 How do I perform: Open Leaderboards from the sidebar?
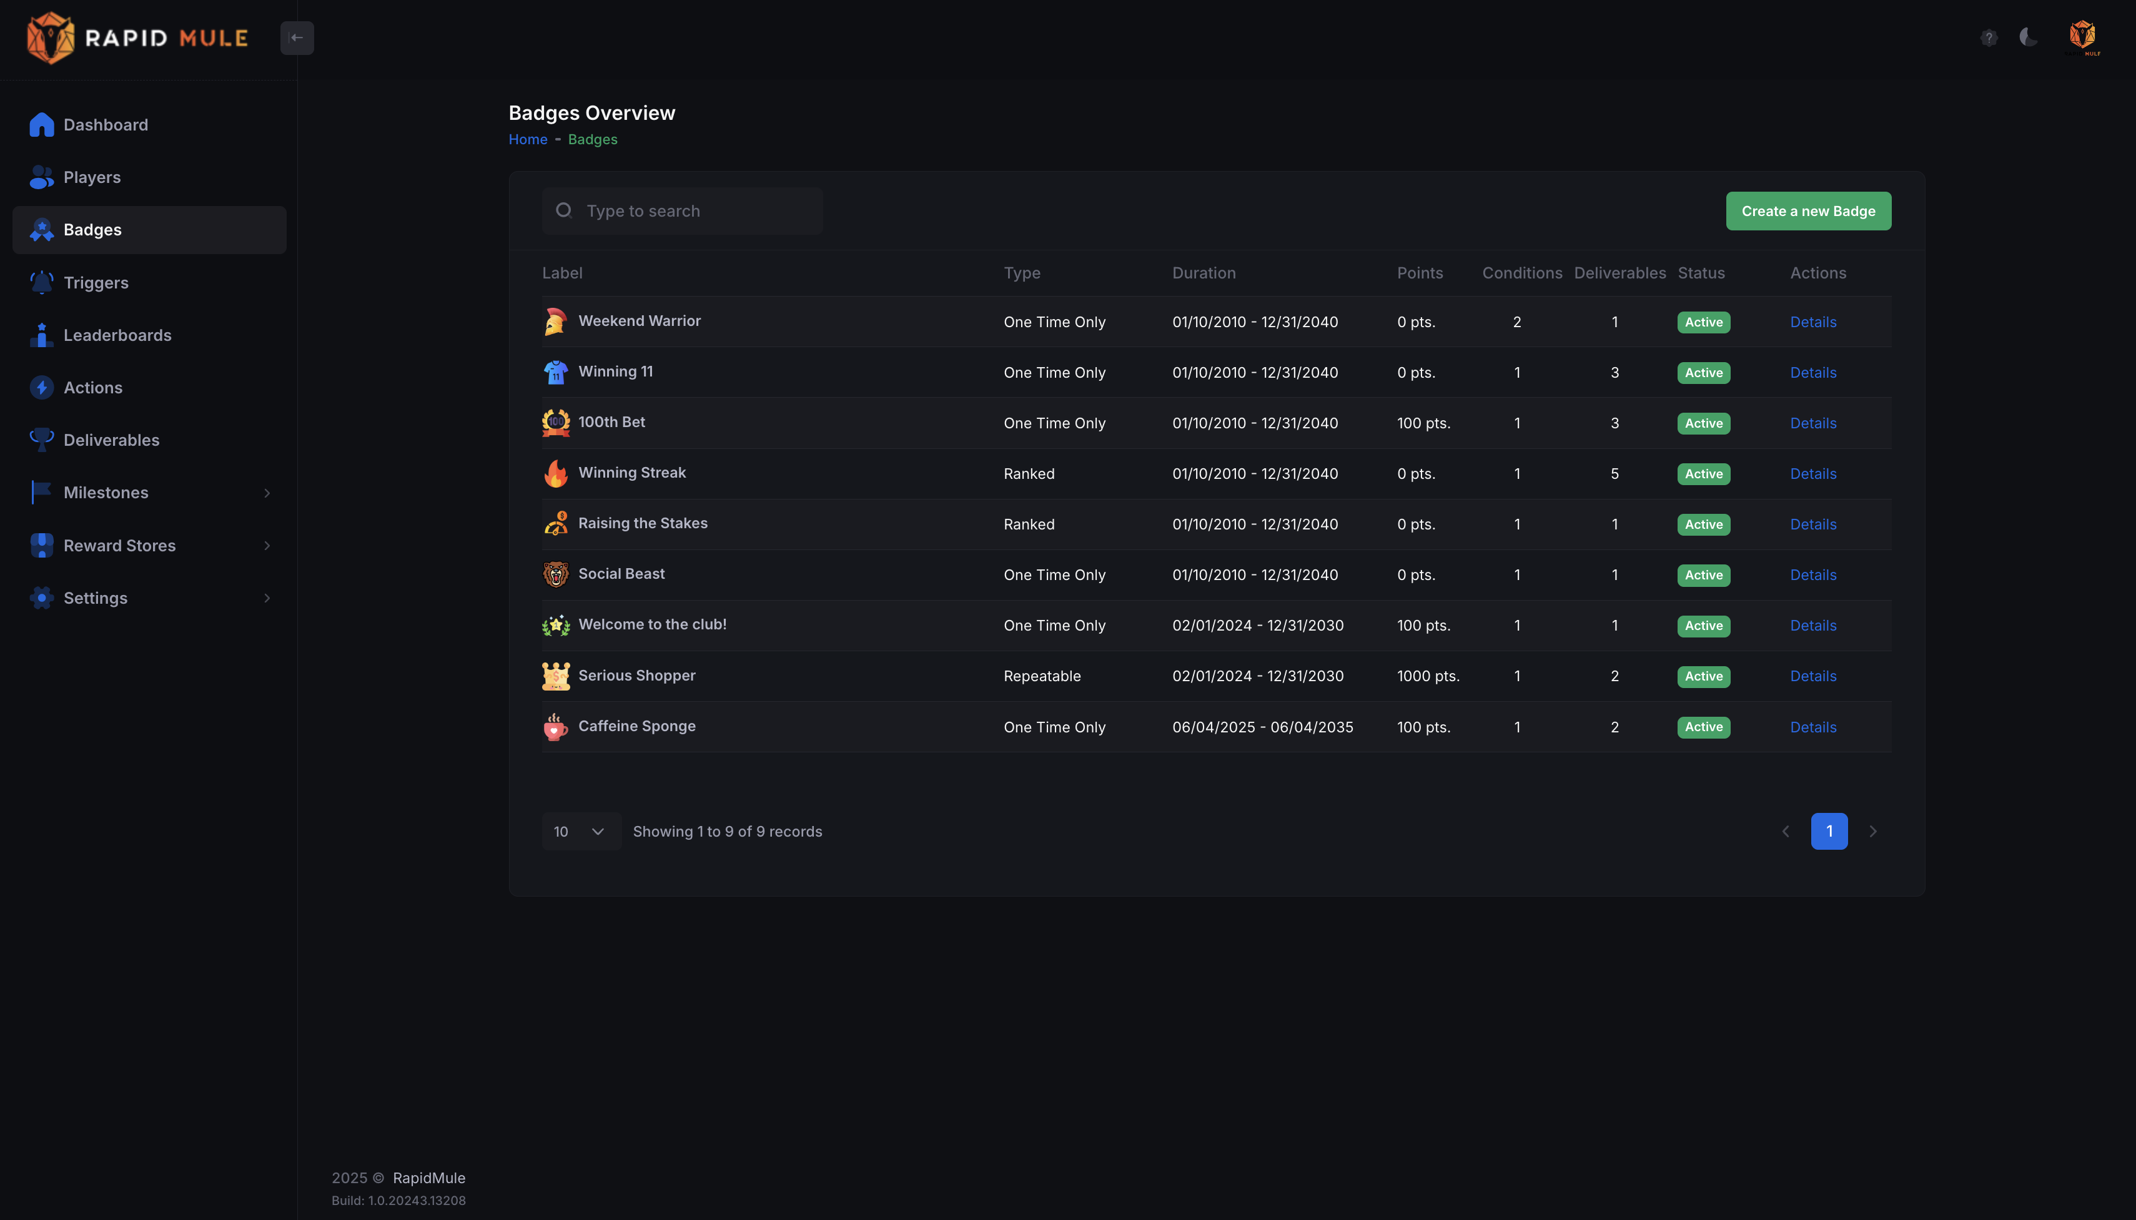coord(117,335)
